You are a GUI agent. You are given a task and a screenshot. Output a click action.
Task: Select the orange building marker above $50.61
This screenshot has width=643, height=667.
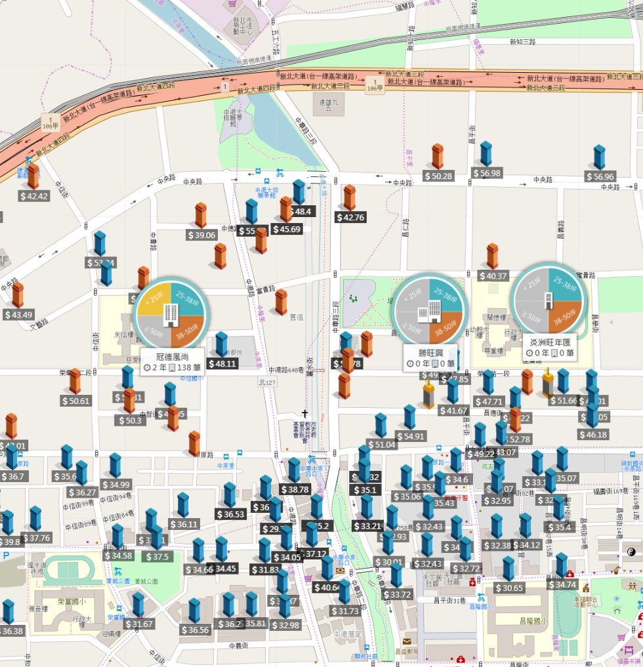tap(75, 381)
